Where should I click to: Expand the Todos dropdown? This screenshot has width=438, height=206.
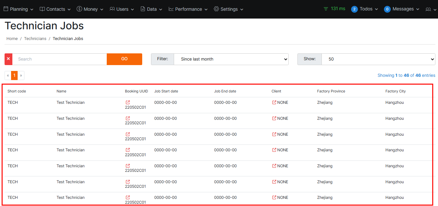pyautogui.click(x=365, y=9)
